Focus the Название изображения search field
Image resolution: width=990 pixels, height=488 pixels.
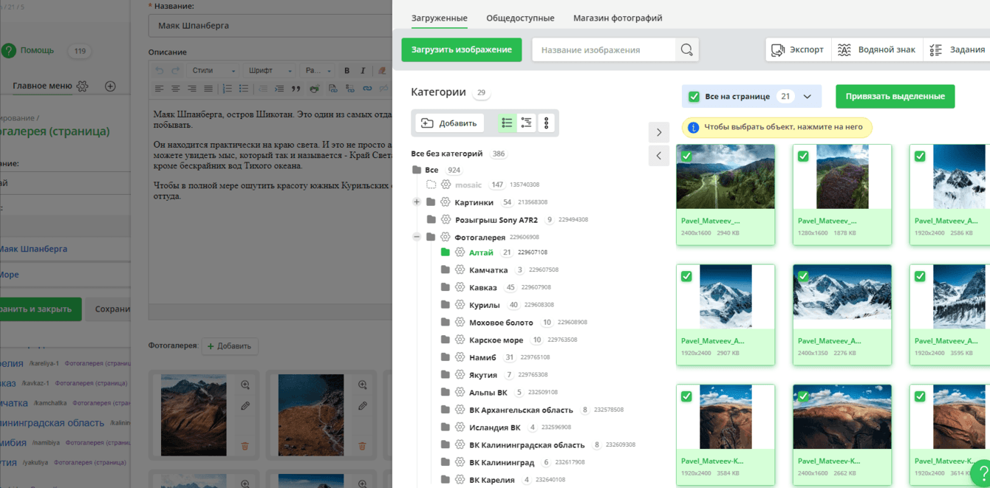click(x=604, y=50)
